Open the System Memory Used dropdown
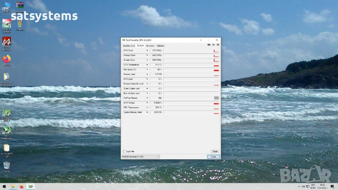338x190 pixels. [147, 112]
